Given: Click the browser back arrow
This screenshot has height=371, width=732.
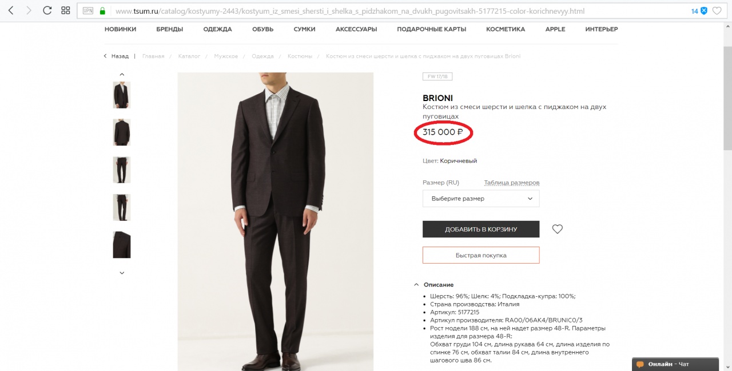Looking at the screenshot, I should [x=11, y=11].
